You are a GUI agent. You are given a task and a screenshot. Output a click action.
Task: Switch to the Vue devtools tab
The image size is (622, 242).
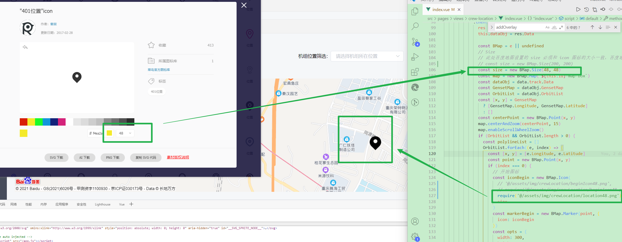tap(122, 204)
